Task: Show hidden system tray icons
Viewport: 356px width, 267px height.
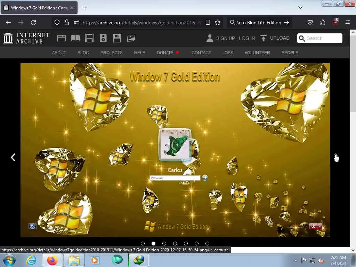Action: click(296, 260)
